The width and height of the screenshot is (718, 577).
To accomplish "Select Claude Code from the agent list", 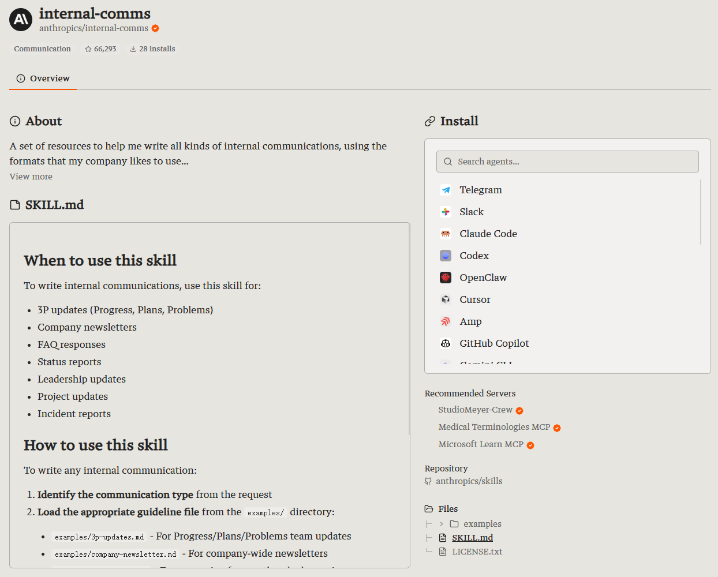I will (x=567, y=234).
